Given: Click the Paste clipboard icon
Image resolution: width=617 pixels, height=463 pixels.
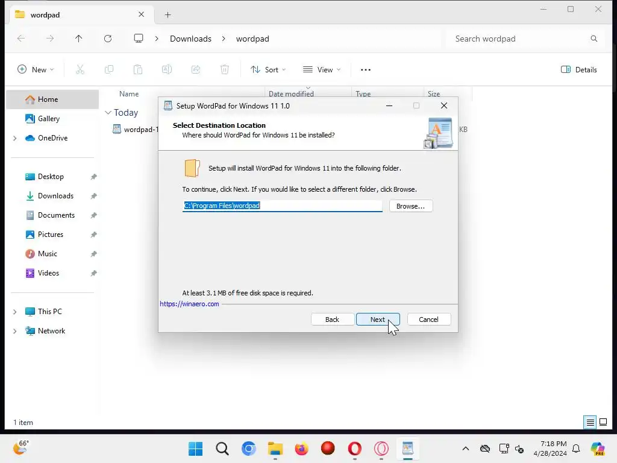Looking at the screenshot, I should (x=138, y=70).
